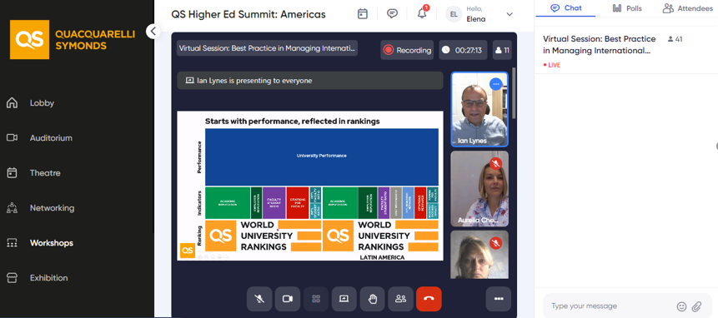This screenshot has width=718, height=318.
Task: Click the Exhibition booth icon
Action: 12,278
